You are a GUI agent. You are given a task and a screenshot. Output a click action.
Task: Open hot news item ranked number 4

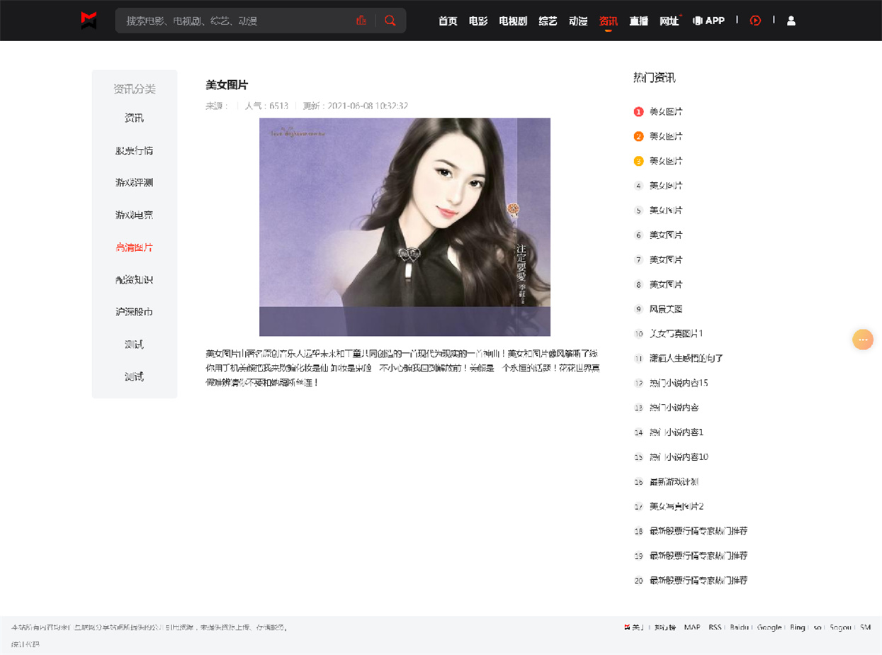[666, 186]
